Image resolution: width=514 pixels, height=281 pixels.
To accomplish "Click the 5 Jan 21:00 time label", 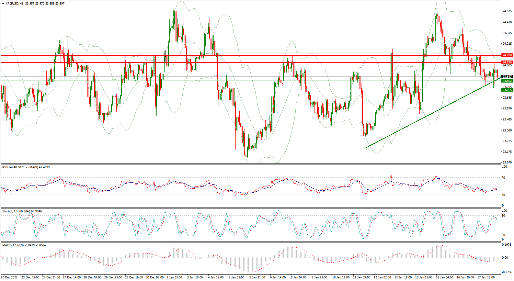I will pyautogui.click(x=257, y=277).
